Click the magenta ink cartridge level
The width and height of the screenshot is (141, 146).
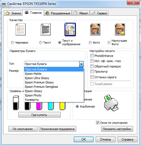click(39, 106)
